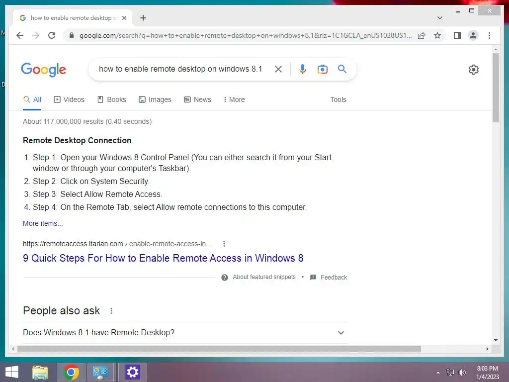
Task: Submit search with magnifier icon
Action: [342, 69]
